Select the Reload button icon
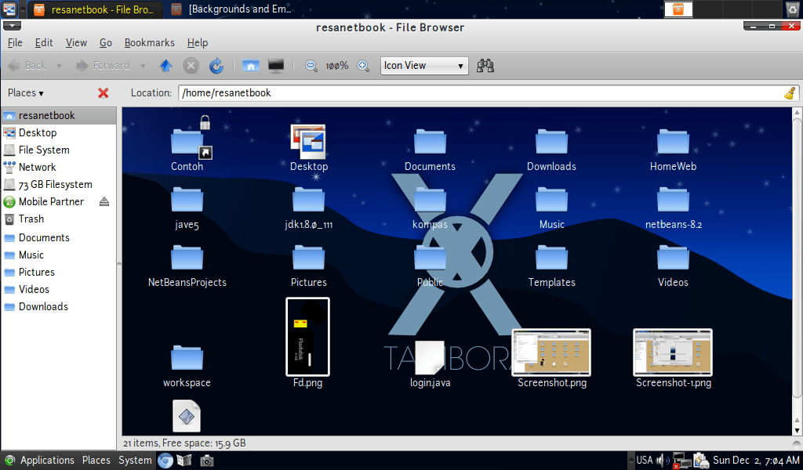 click(x=216, y=65)
